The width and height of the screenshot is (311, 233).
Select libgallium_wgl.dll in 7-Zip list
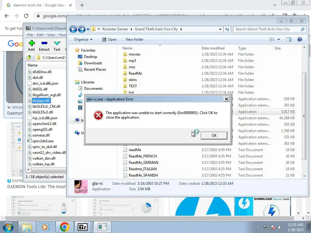[46, 95]
